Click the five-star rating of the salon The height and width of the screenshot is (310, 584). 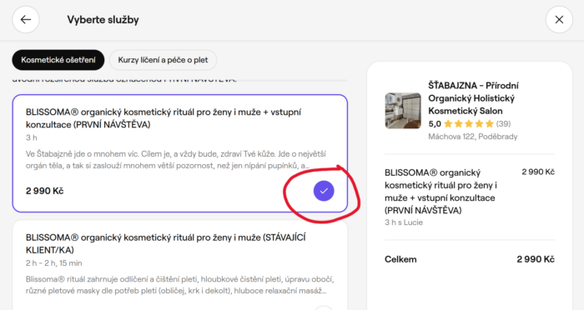(469, 124)
